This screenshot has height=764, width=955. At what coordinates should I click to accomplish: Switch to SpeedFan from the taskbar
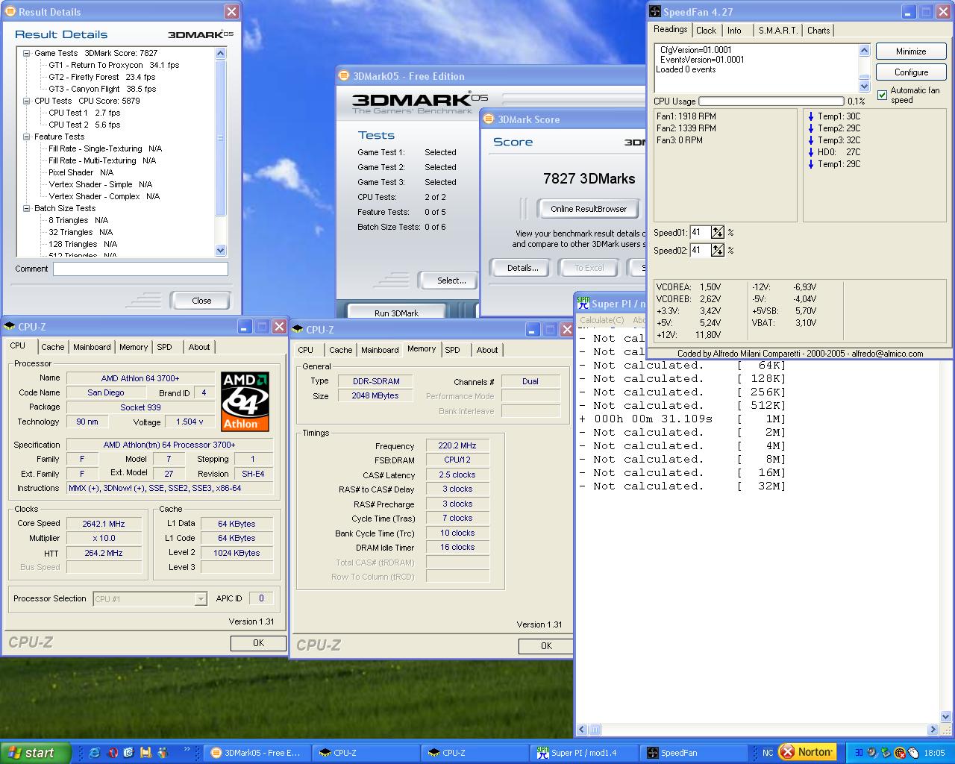(695, 753)
